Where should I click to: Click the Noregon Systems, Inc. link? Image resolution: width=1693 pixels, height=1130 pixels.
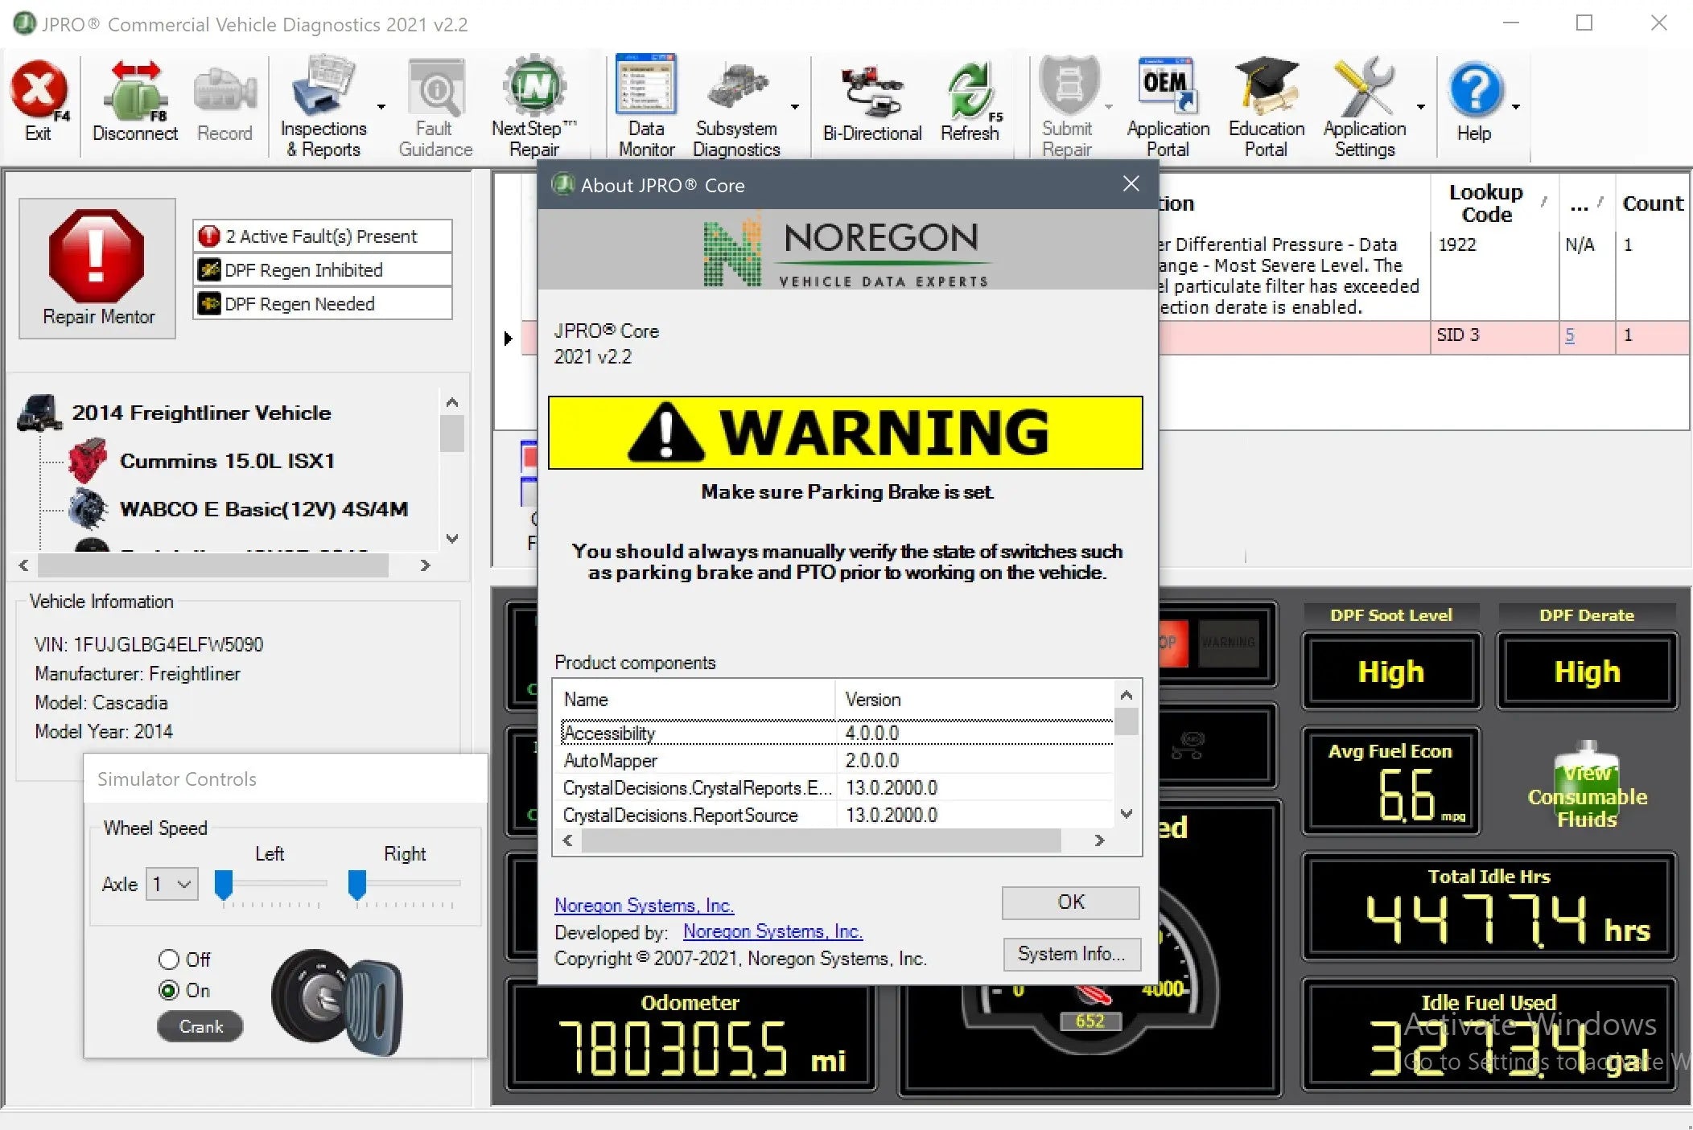(x=644, y=905)
